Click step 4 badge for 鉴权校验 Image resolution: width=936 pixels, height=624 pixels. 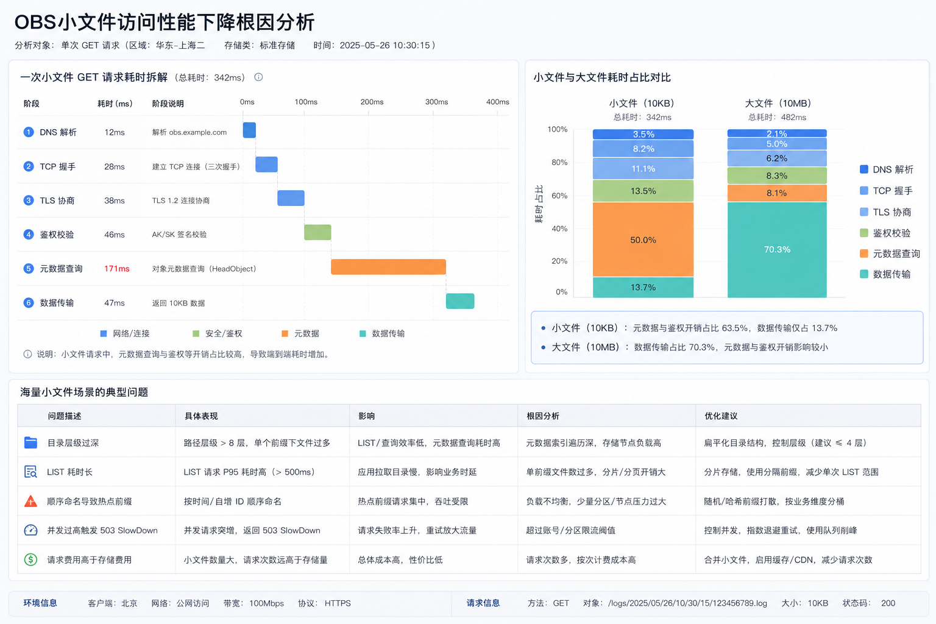(x=29, y=235)
